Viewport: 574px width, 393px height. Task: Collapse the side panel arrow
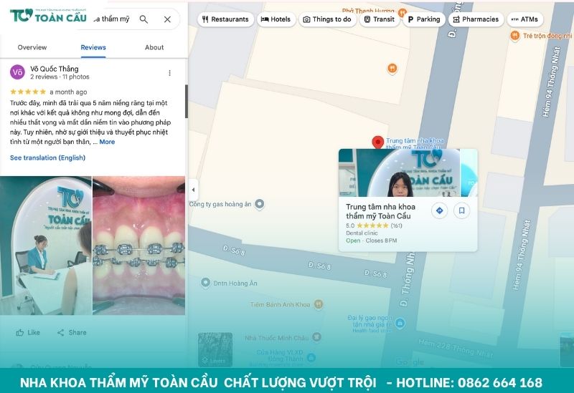(193, 190)
